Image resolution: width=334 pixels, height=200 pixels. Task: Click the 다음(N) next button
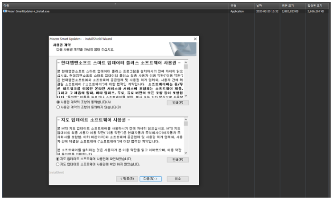coord(150,179)
